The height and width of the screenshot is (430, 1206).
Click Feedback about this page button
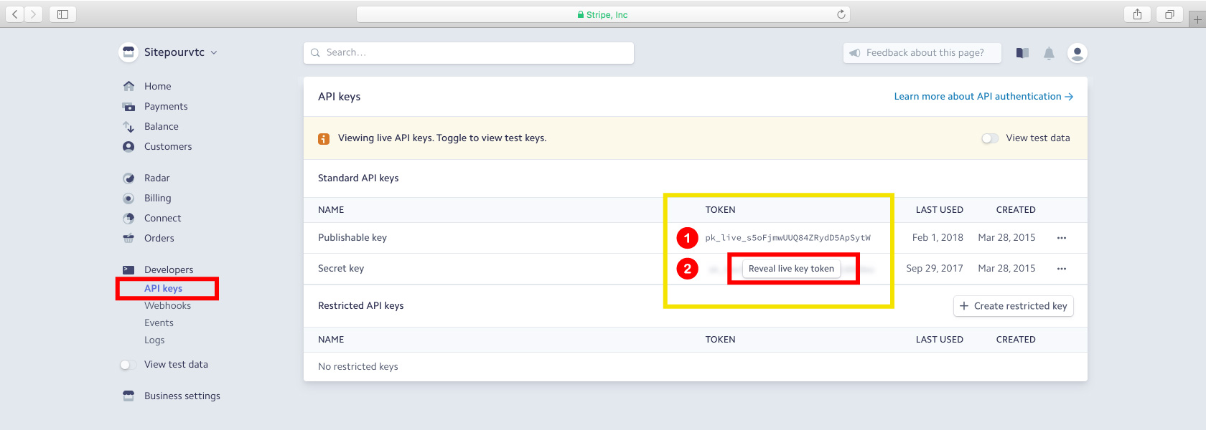(922, 53)
